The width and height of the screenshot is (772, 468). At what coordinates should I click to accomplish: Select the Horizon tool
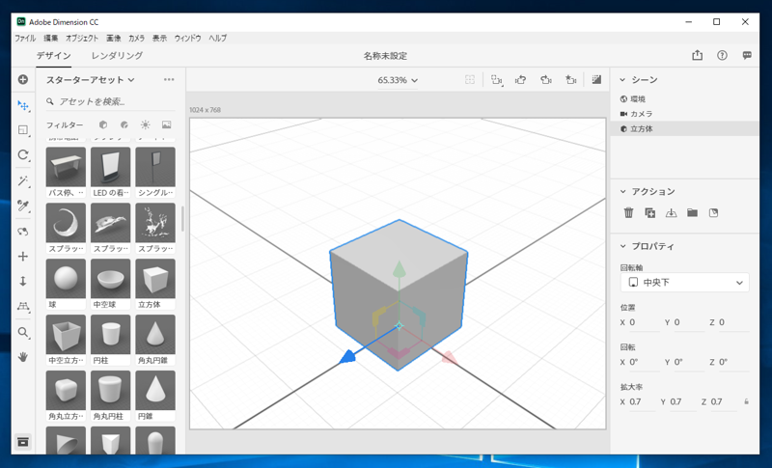pyautogui.click(x=23, y=307)
